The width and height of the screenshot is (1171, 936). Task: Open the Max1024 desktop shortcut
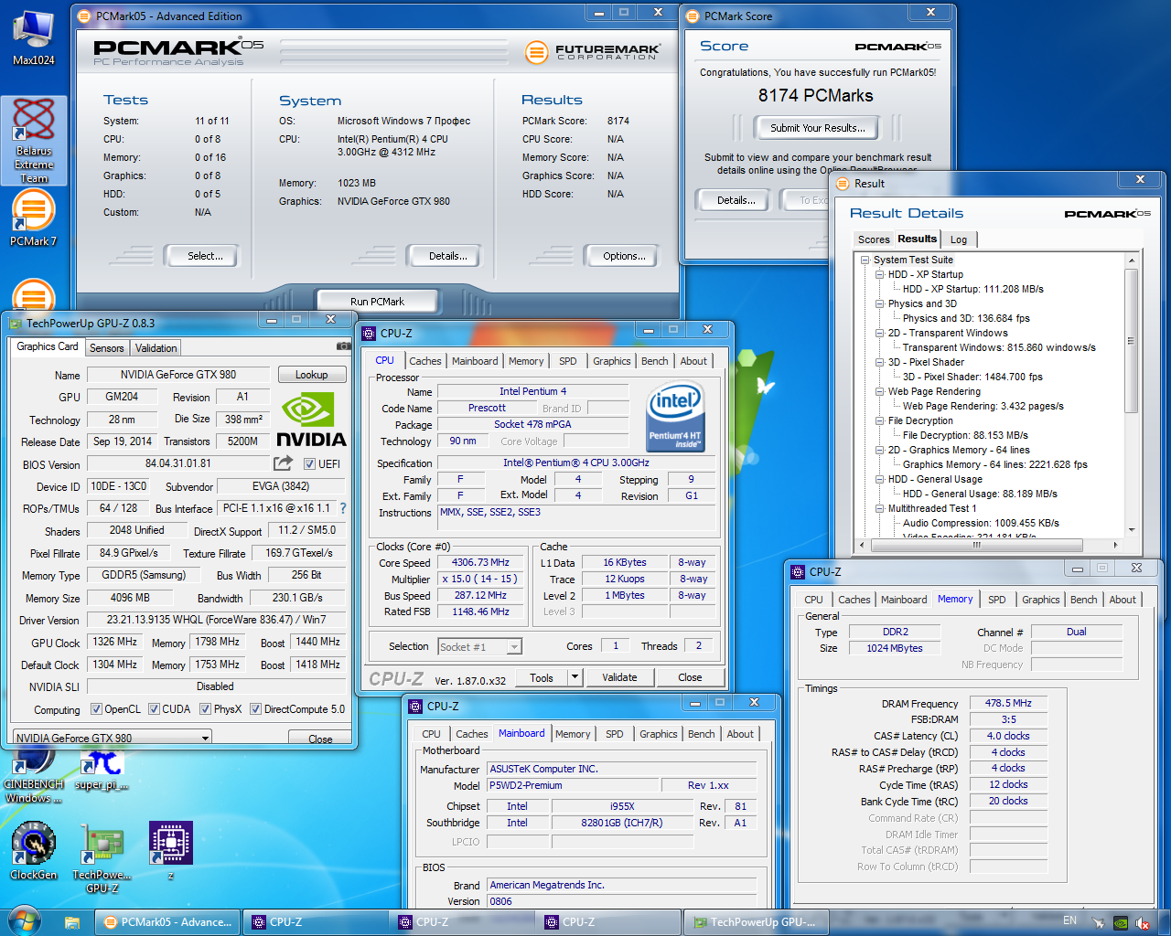click(33, 37)
